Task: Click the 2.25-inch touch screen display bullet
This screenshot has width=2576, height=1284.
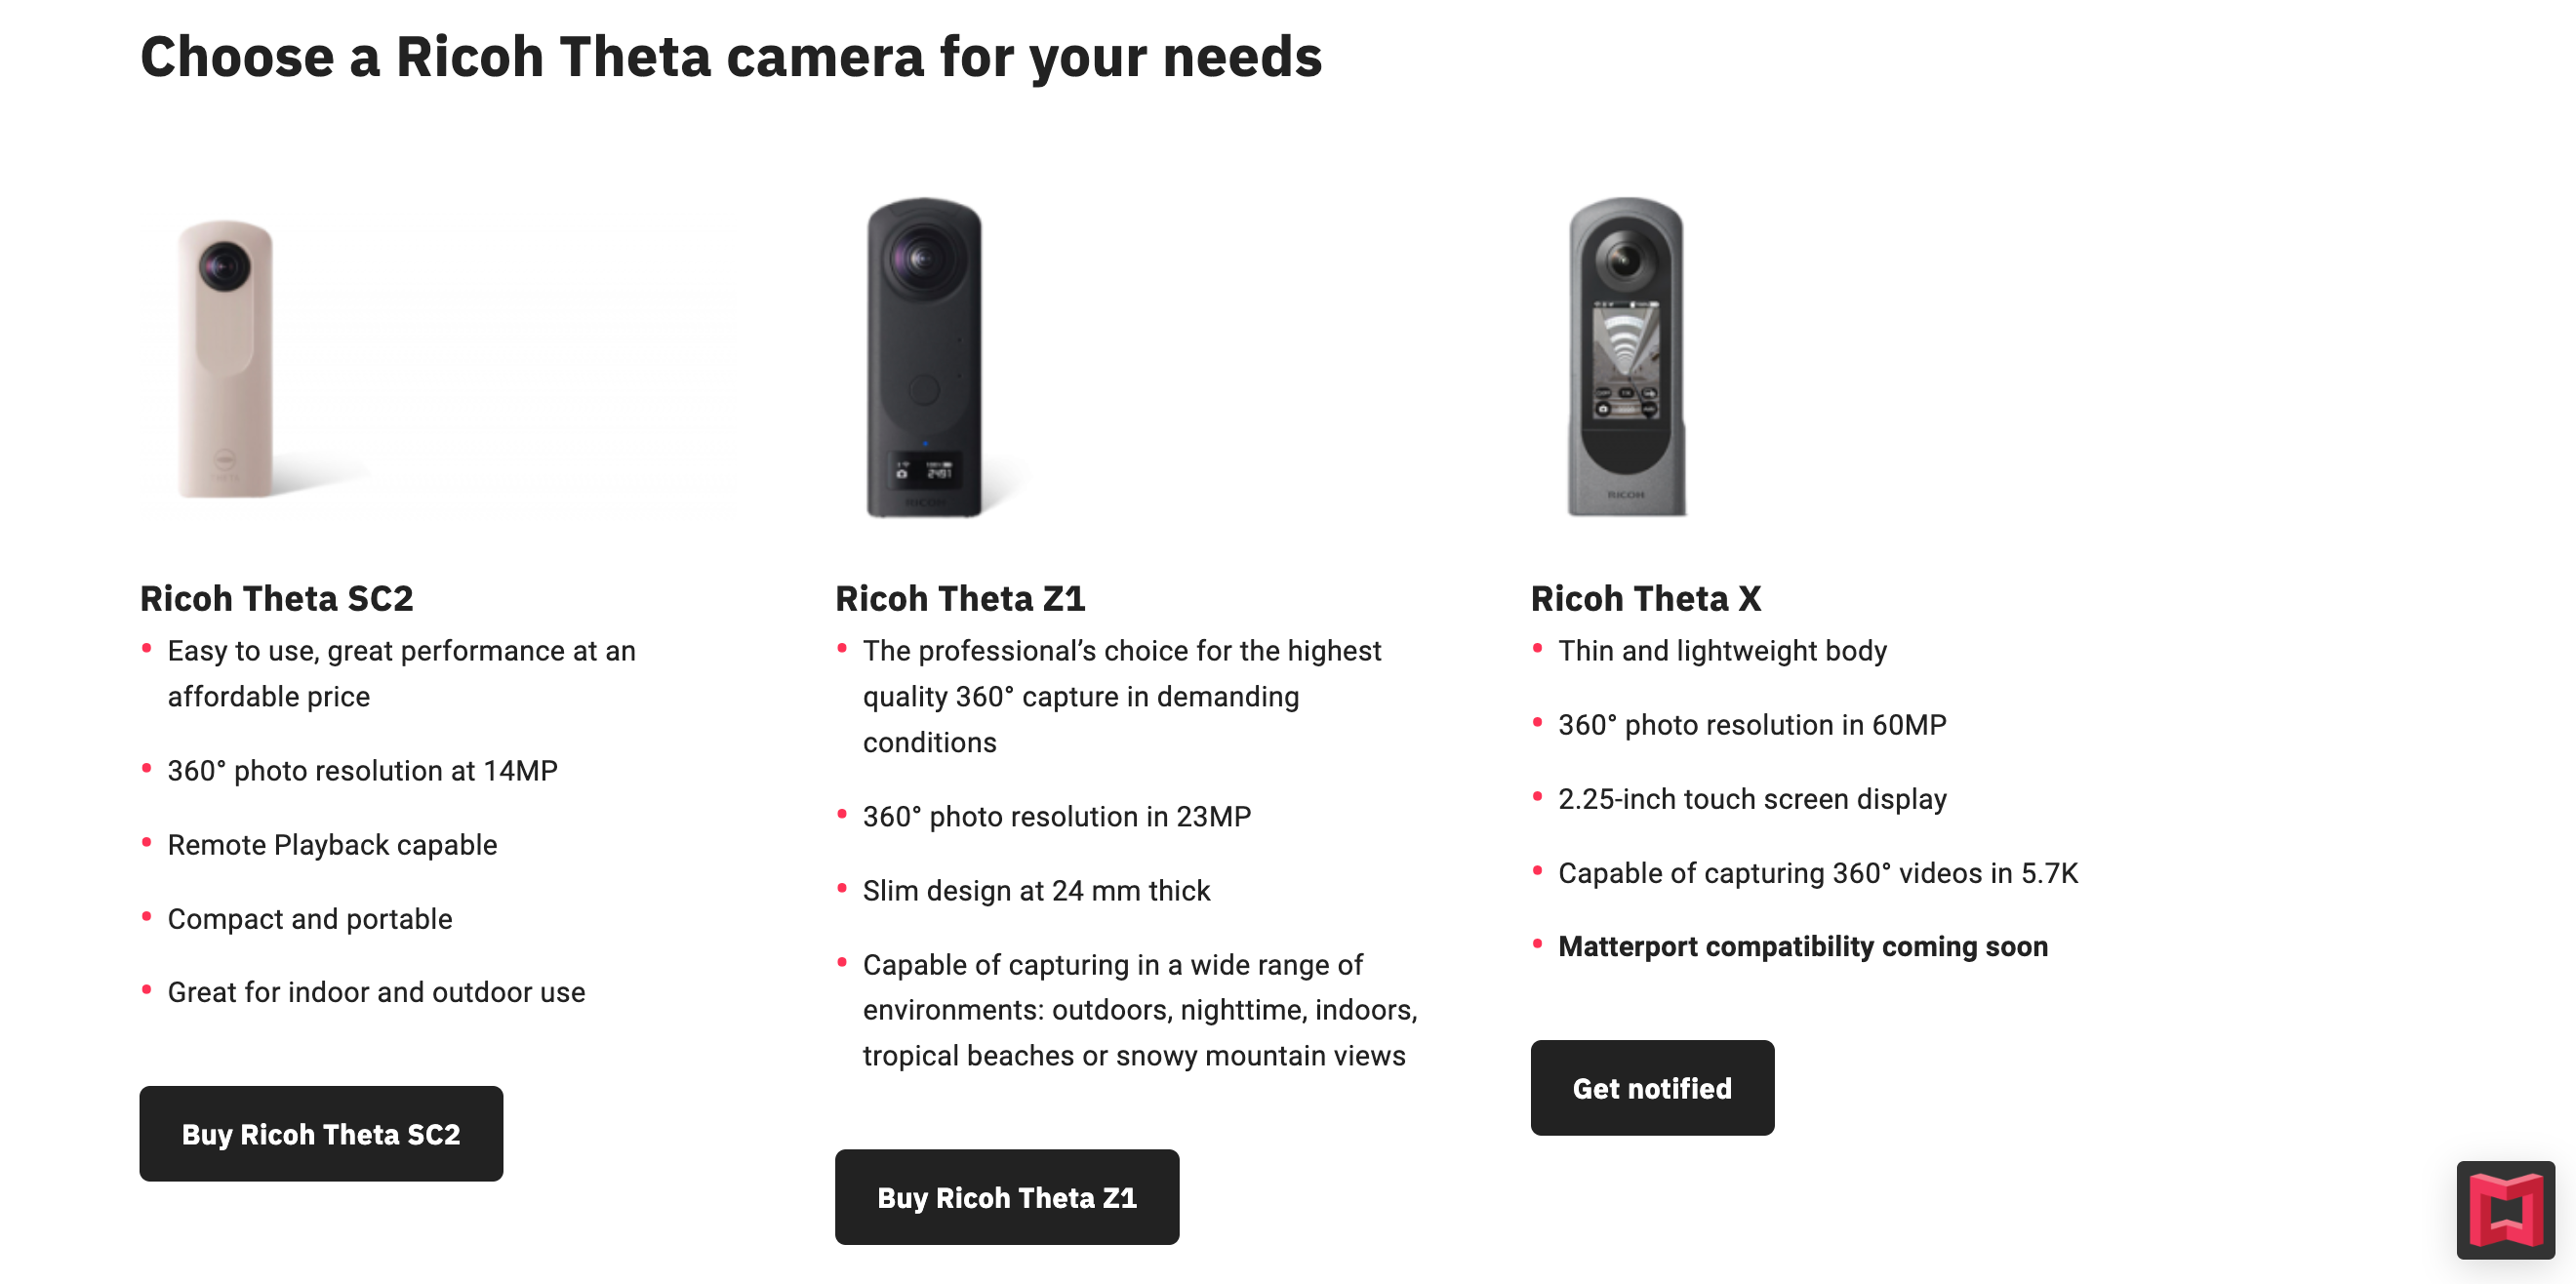Action: [x=1752, y=798]
